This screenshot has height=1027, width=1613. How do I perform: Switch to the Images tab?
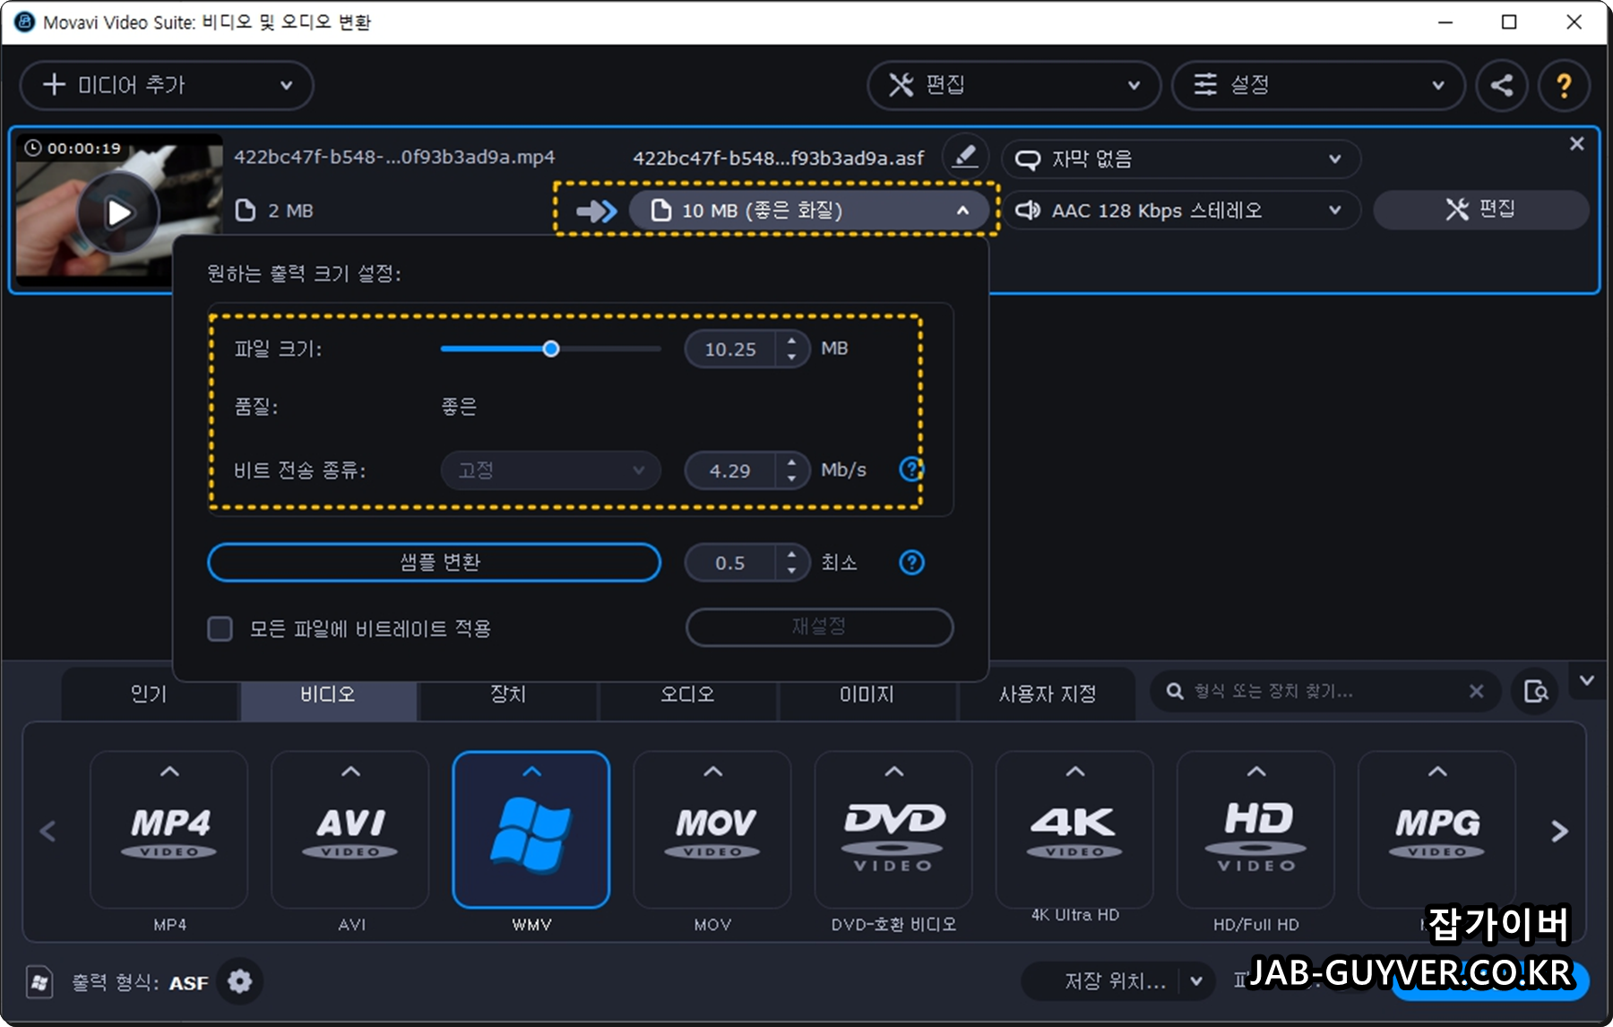(867, 694)
